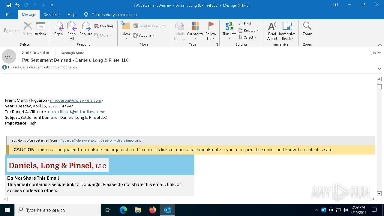Open the Help tab
The width and height of the screenshot is (384, 216).
tap(71, 14)
